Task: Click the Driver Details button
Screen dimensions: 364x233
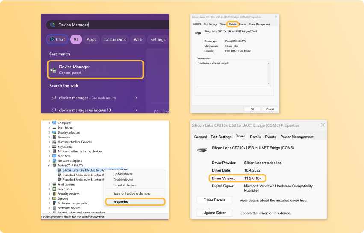Action: pyautogui.click(x=214, y=200)
